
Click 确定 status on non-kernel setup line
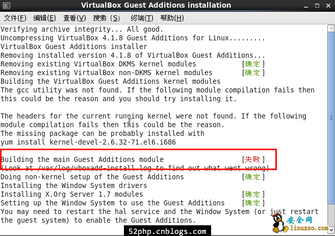[x=252, y=177]
